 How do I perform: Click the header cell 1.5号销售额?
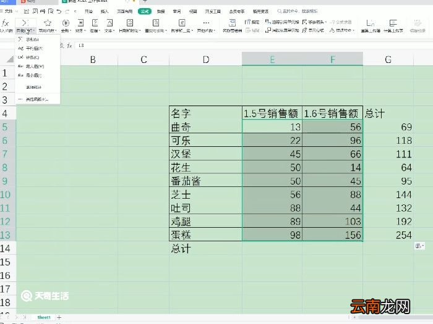(x=272, y=113)
